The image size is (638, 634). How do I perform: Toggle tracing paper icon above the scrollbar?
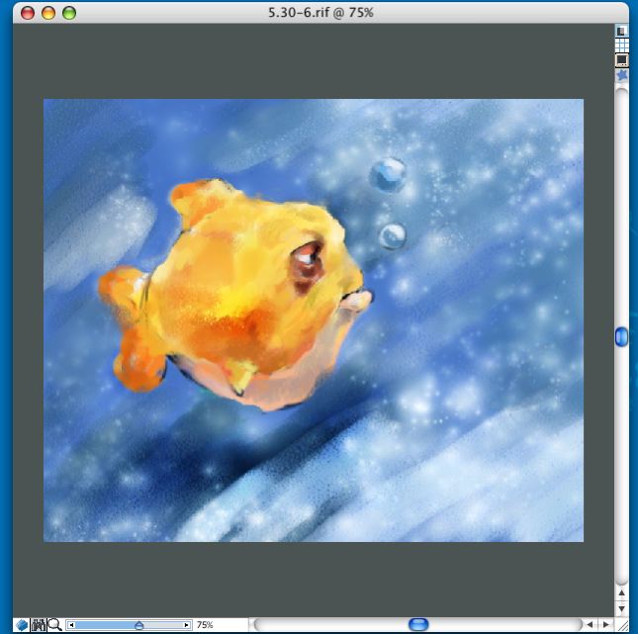621,31
